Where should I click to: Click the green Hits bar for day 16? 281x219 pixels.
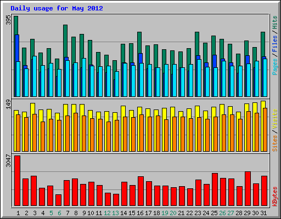coord(139,43)
